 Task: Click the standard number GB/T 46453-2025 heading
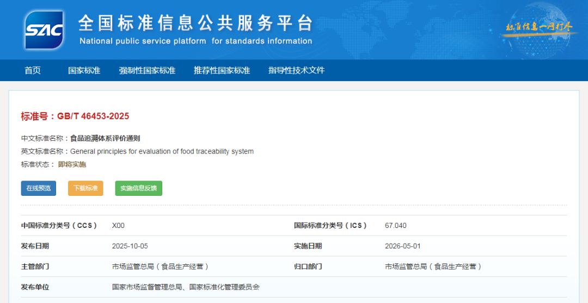tap(75, 116)
